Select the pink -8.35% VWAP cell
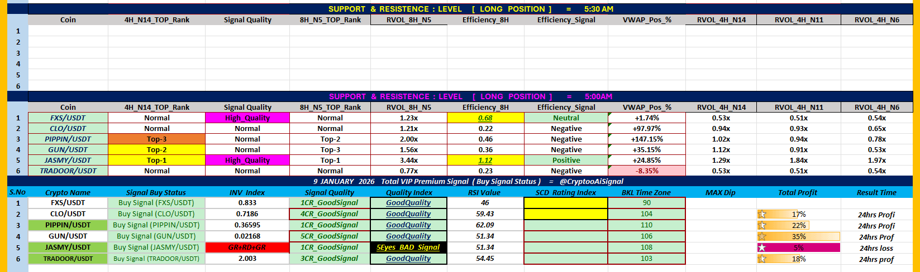 tap(647, 171)
